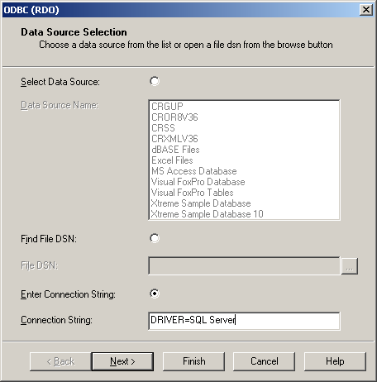This screenshot has height=382, width=377.
Task: Click the Next button
Action: click(x=122, y=361)
